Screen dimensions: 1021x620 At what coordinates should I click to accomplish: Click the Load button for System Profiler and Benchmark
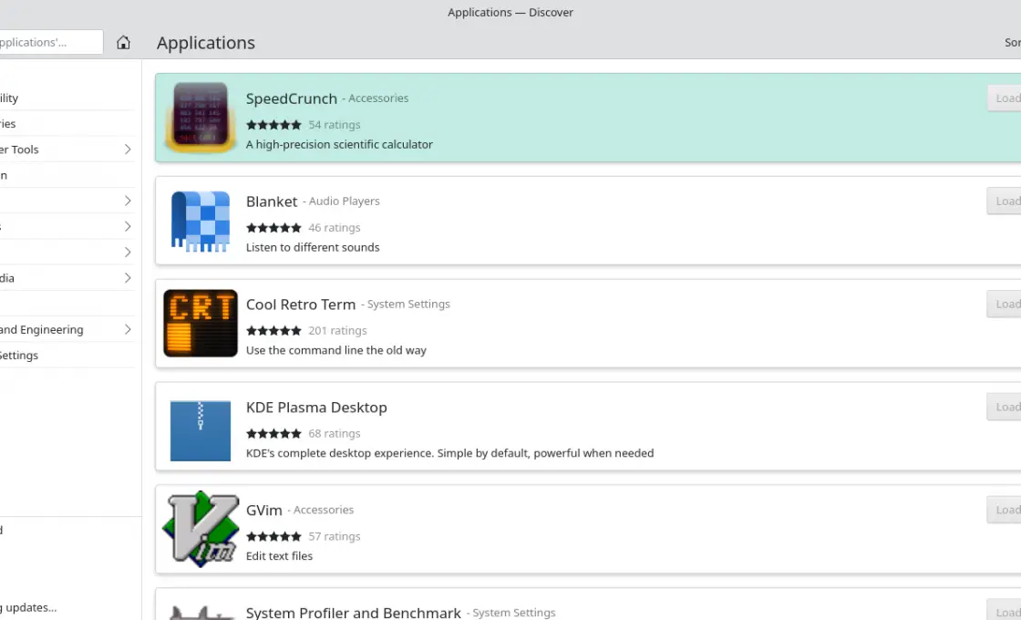click(x=1004, y=610)
